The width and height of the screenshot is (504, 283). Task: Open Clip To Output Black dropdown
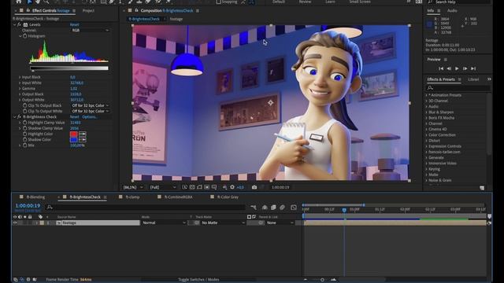pos(90,105)
